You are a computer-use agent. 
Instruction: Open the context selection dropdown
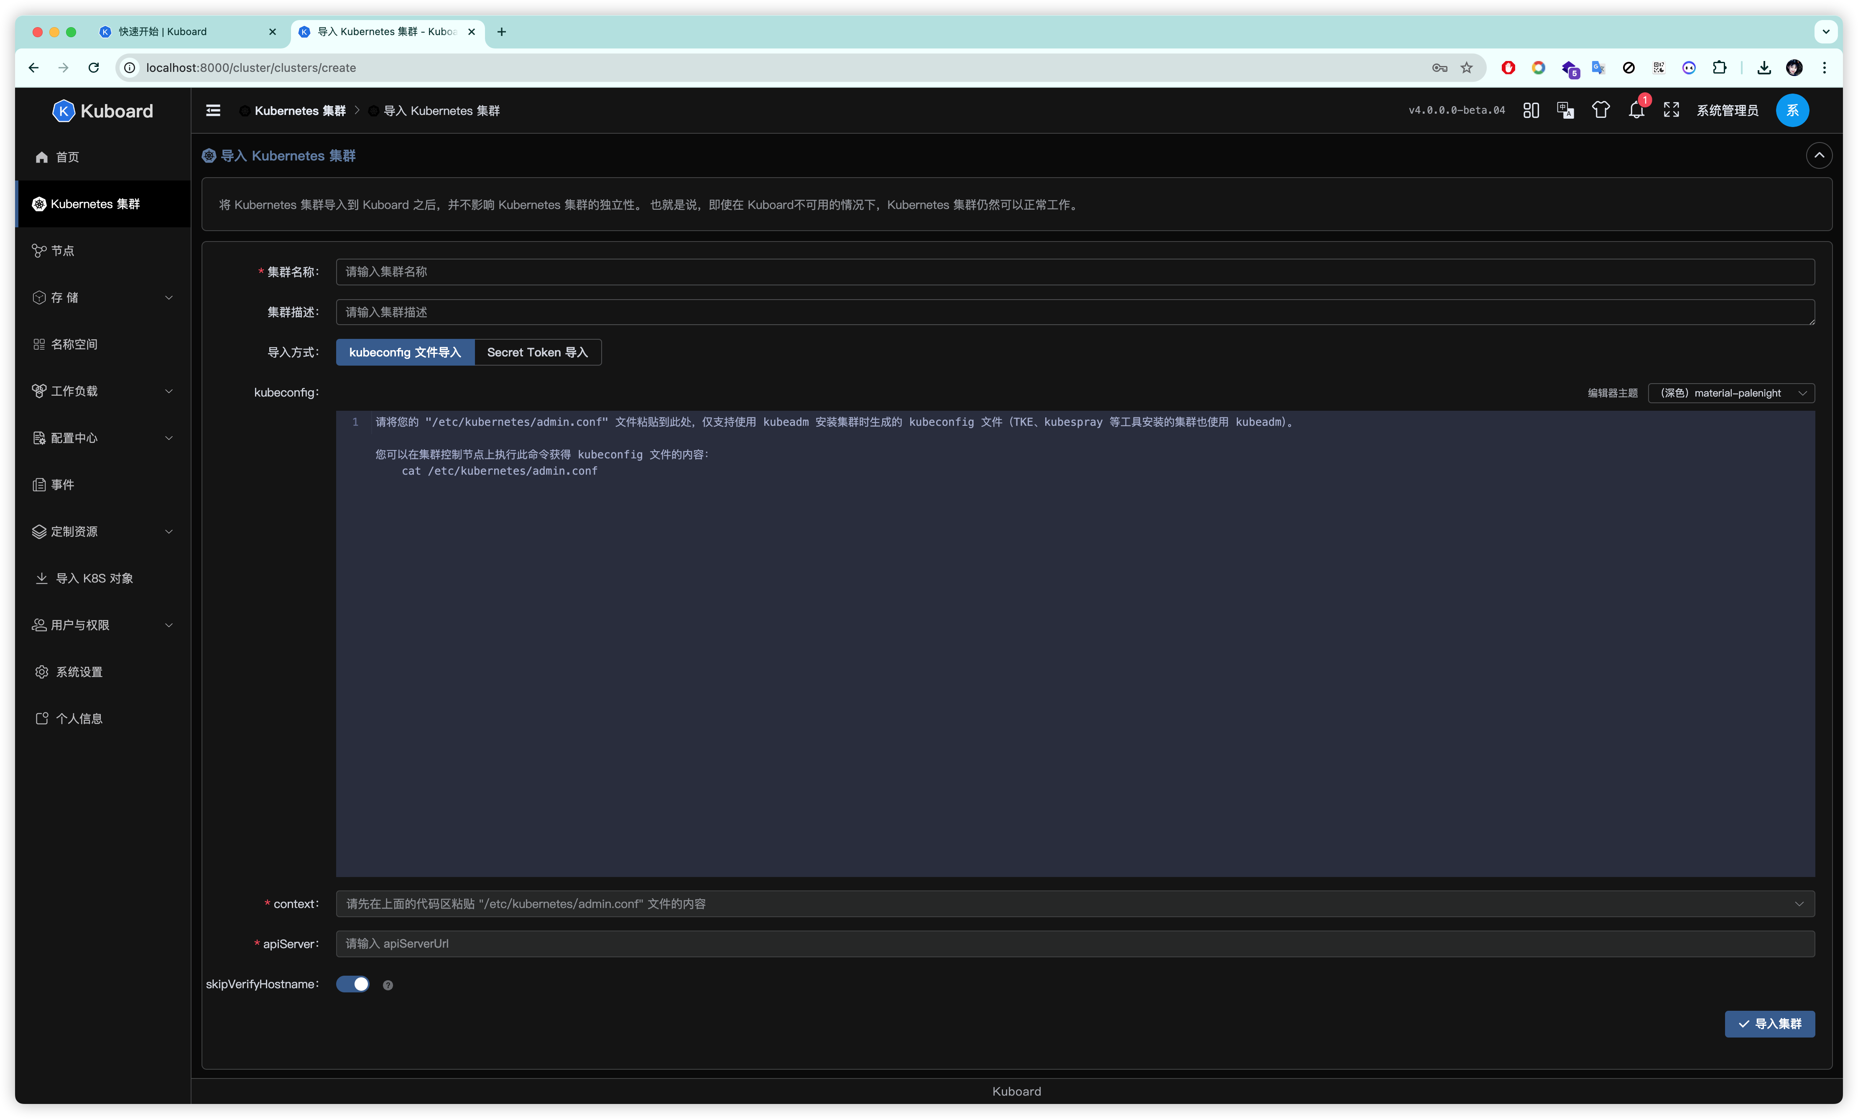click(1074, 903)
